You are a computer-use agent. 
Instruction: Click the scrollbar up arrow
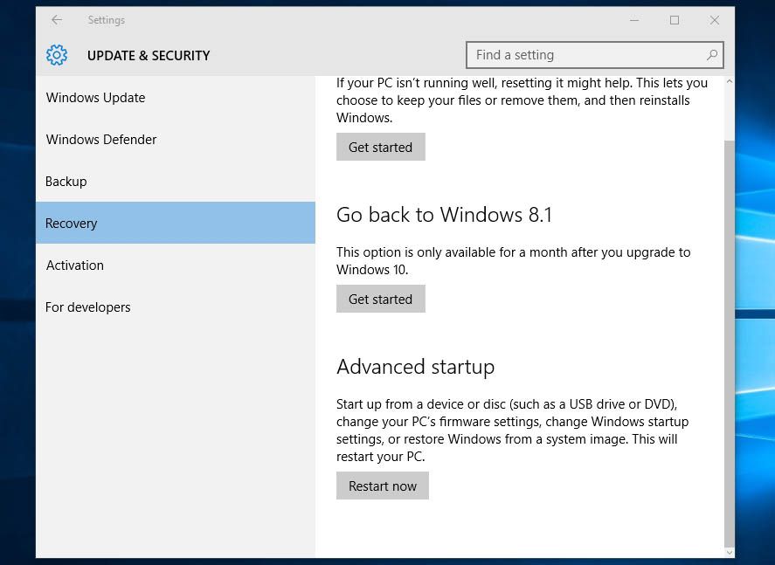pos(729,81)
